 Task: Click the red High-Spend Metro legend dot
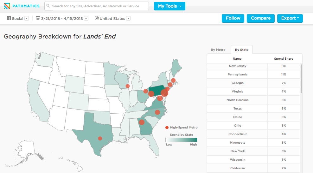point(167,128)
